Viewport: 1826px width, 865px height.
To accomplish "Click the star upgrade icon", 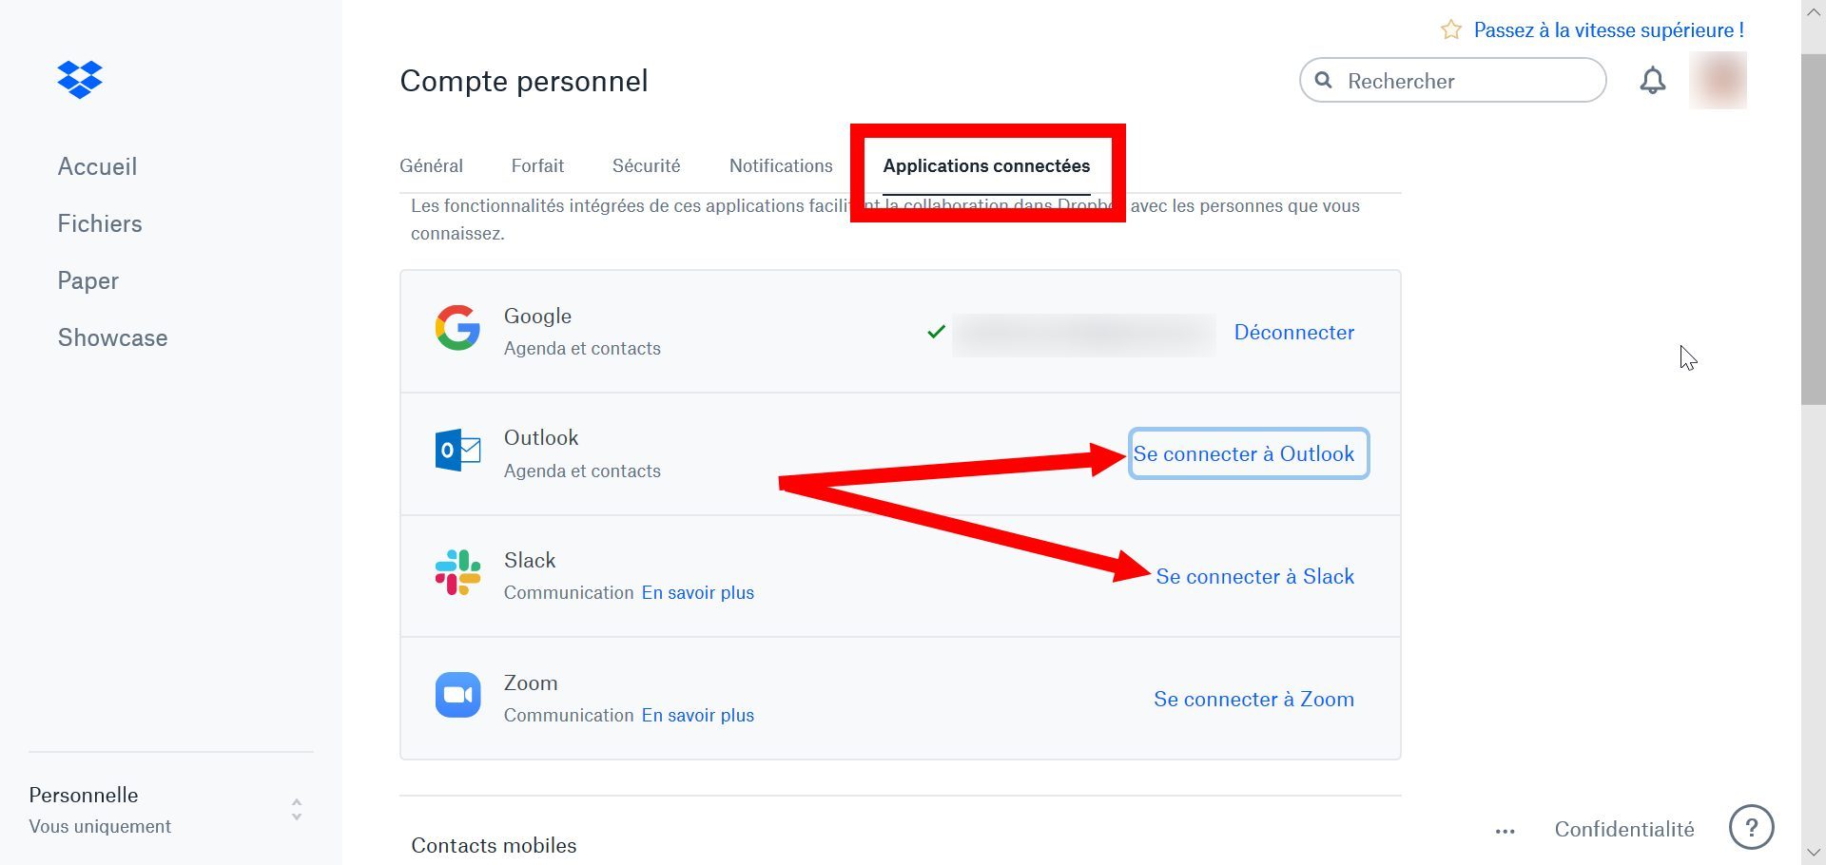I will [x=1450, y=29].
